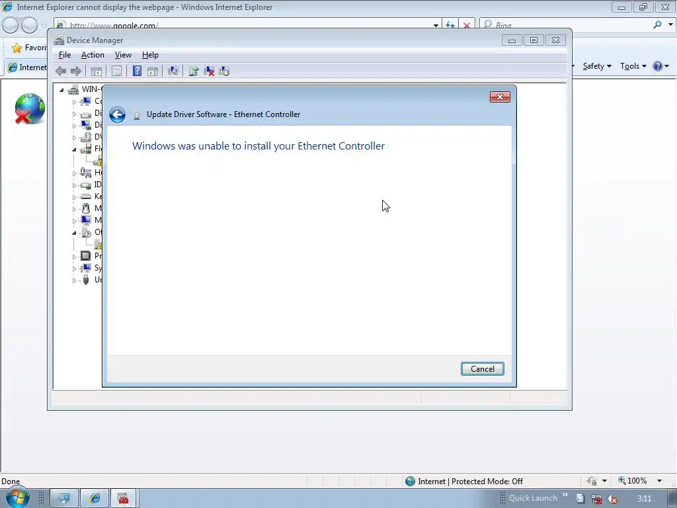
Task: Click the Back arrow in the Device Manager toolbar
Action: [61, 71]
